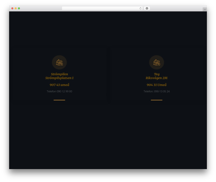Select the Riksvägen 2M address line
Image resolution: width=216 pixels, height=182 pixels.
[x=156, y=78]
